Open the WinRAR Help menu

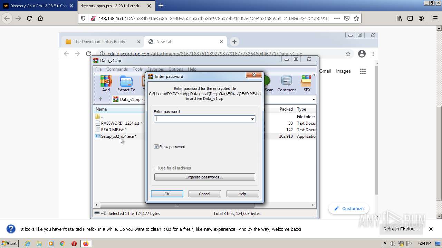click(x=192, y=69)
